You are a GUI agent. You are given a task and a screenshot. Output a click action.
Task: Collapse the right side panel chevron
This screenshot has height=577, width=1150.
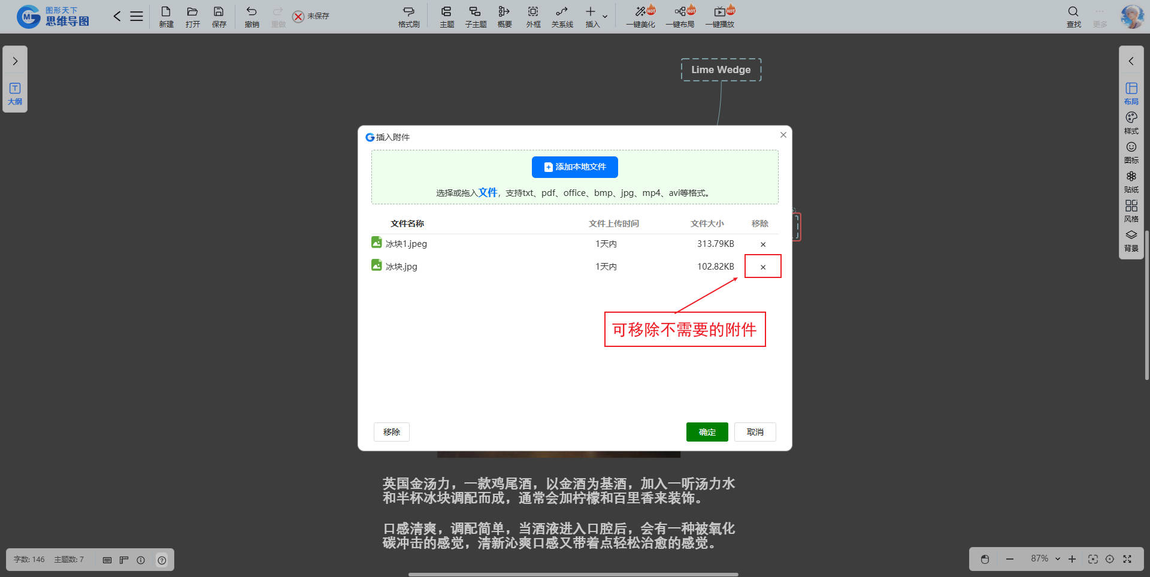click(1131, 61)
